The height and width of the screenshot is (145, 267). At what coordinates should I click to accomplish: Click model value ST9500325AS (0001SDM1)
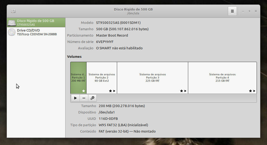(x=118, y=23)
